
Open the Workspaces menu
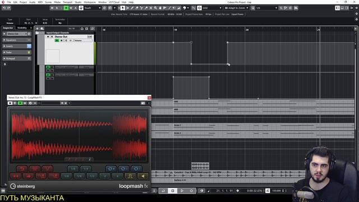click(x=90, y=2)
